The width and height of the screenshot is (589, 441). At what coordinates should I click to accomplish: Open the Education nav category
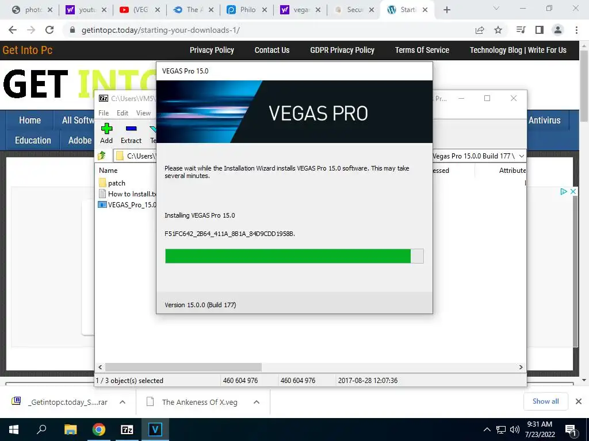click(33, 140)
